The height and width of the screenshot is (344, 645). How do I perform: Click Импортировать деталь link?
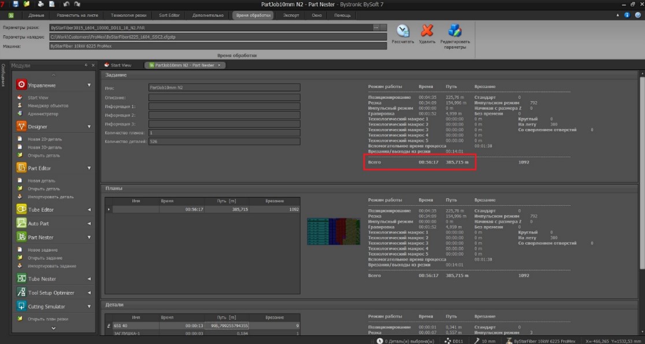coord(51,197)
